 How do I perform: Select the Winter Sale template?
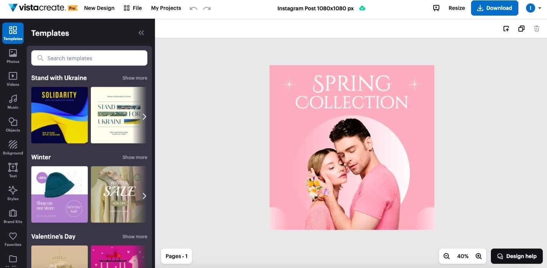click(x=118, y=194)
